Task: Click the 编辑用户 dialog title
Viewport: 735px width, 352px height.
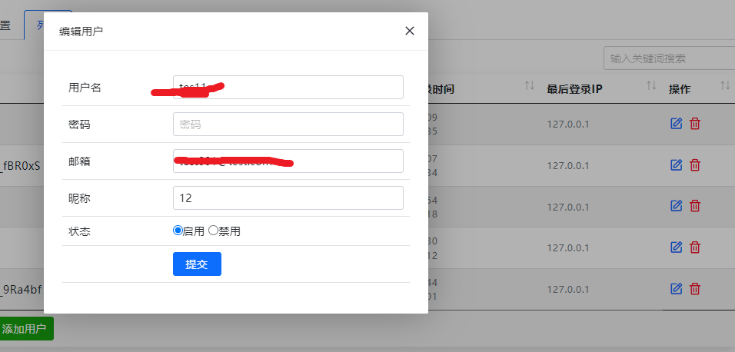Action: tap(81, 32)
